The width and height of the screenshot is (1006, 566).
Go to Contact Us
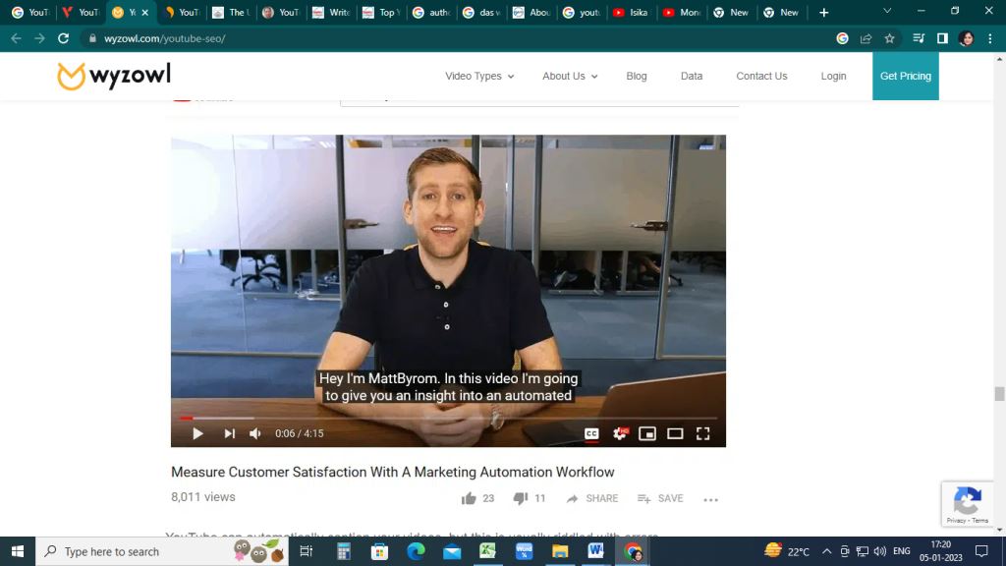point(761,76)
